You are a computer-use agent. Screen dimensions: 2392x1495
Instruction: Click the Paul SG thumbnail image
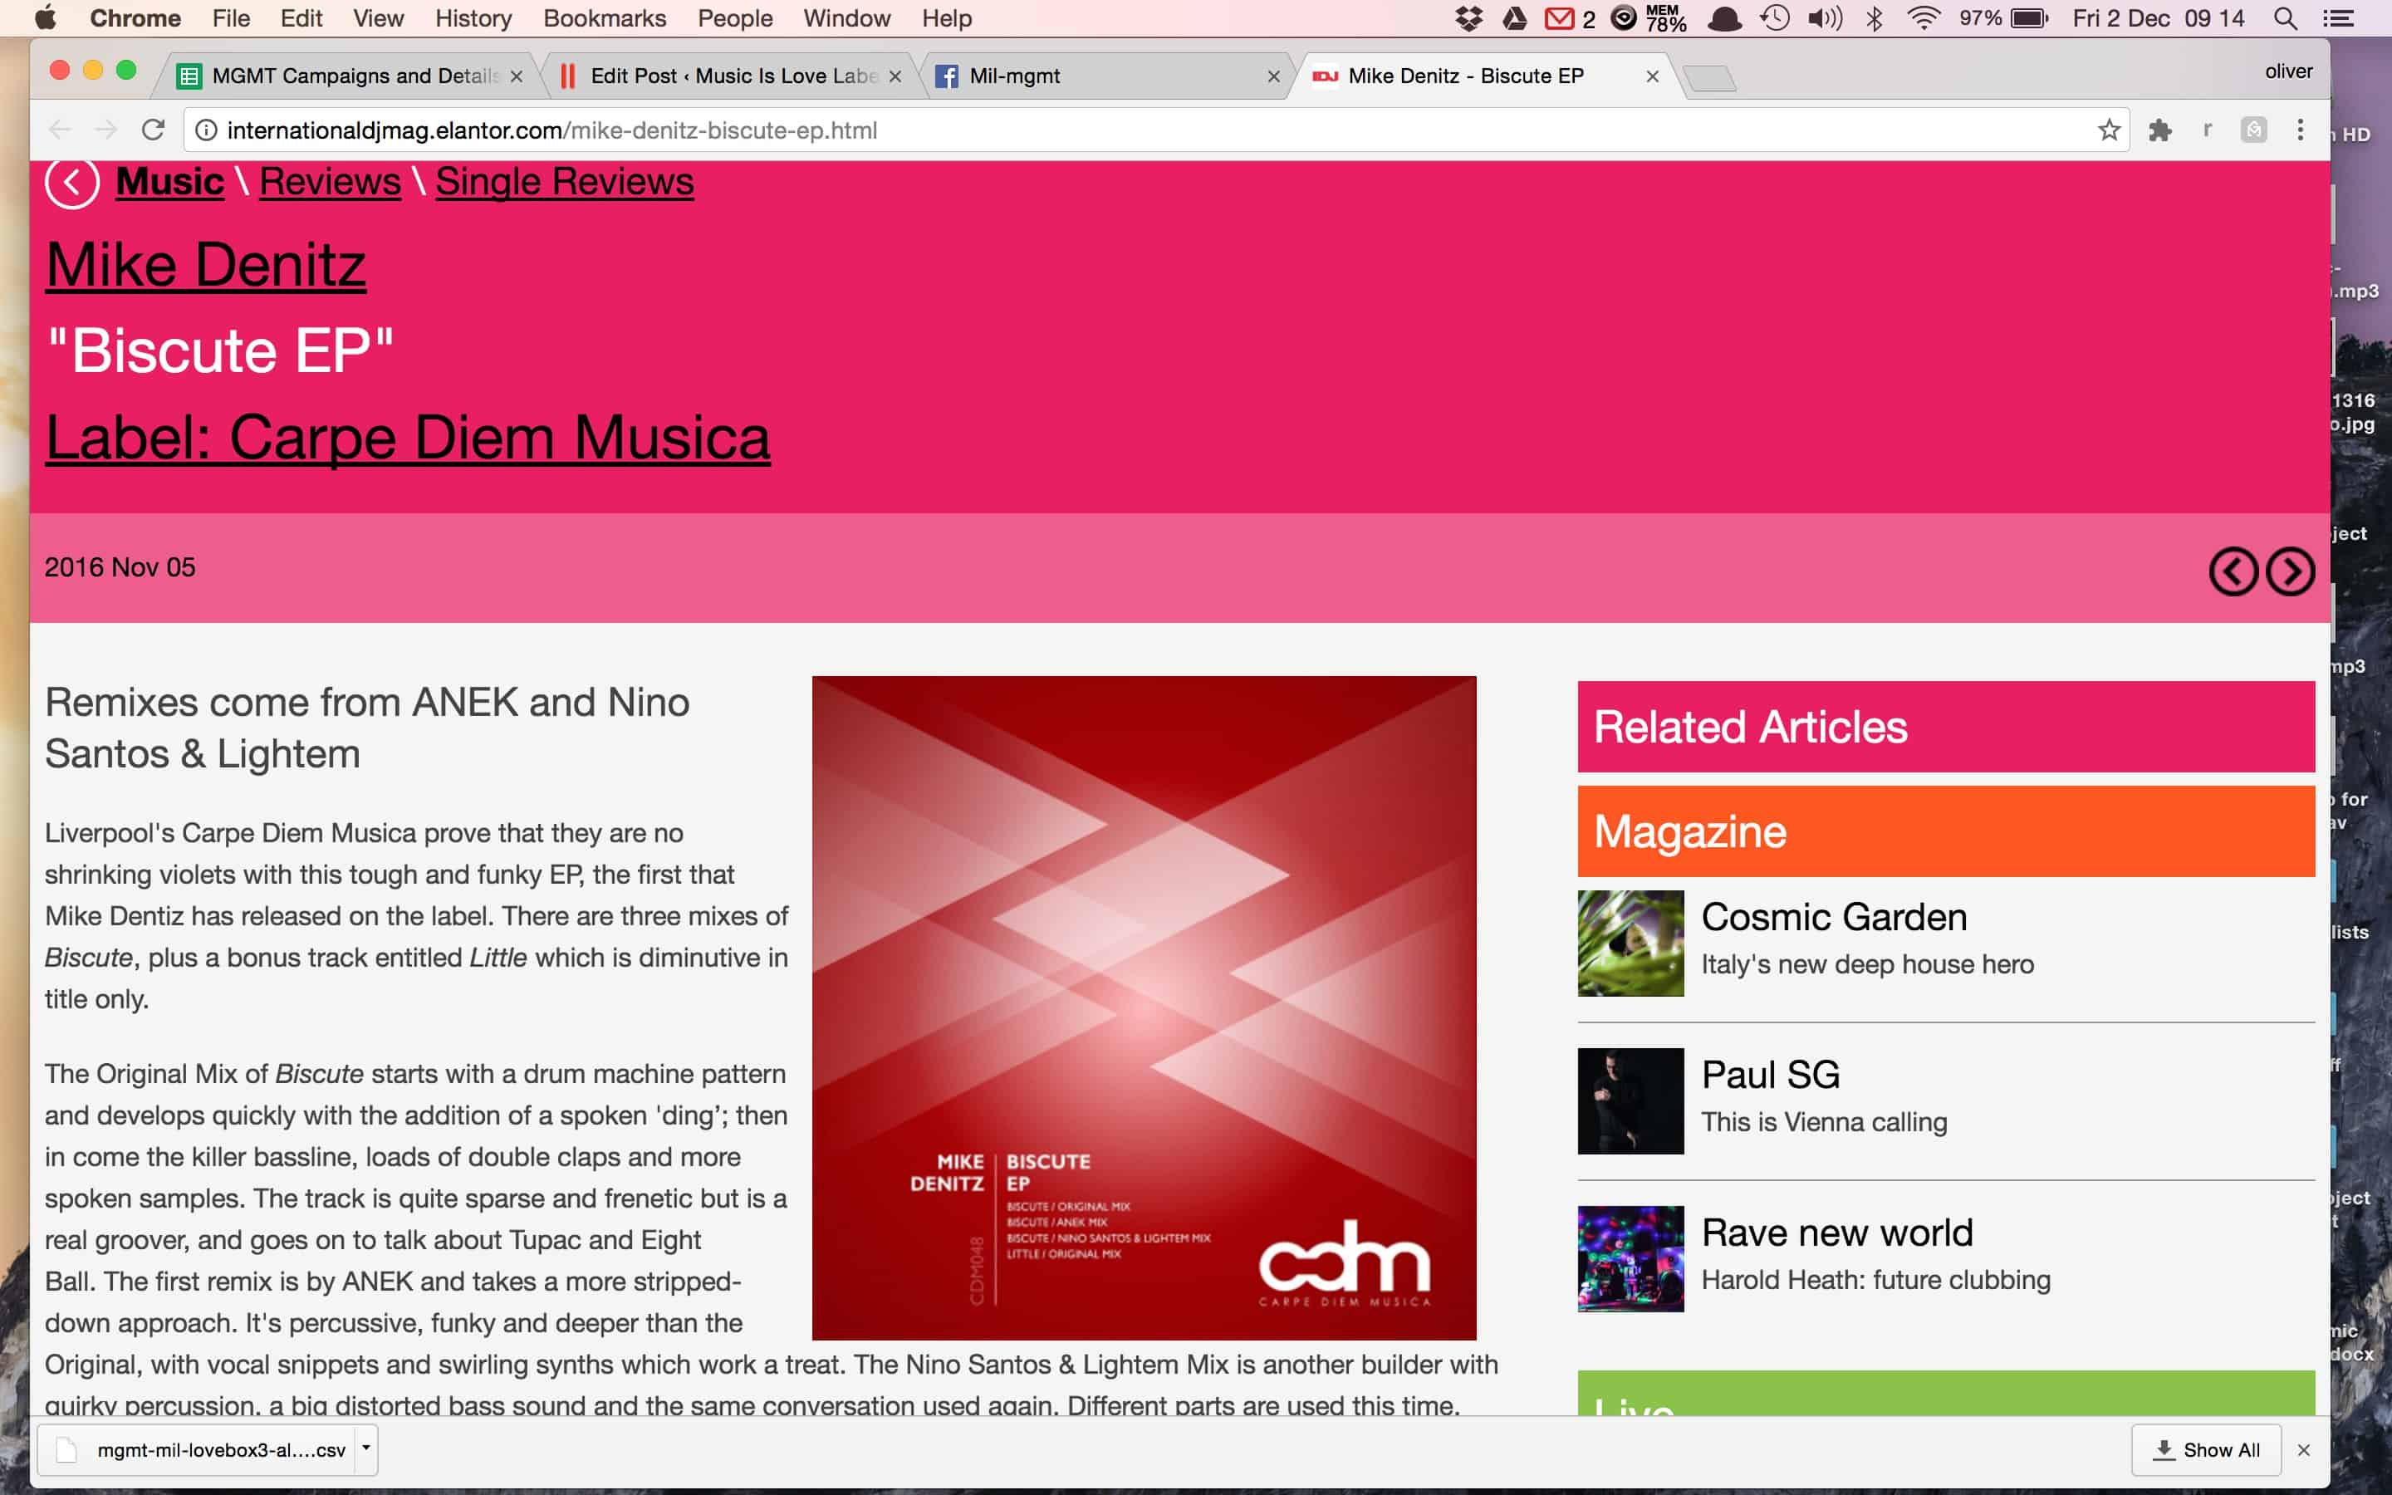(x=1631, y=1100)
